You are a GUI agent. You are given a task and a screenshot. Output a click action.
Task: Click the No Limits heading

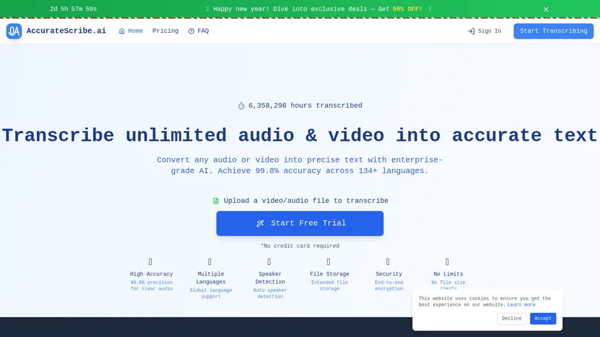tap(448, 274)
